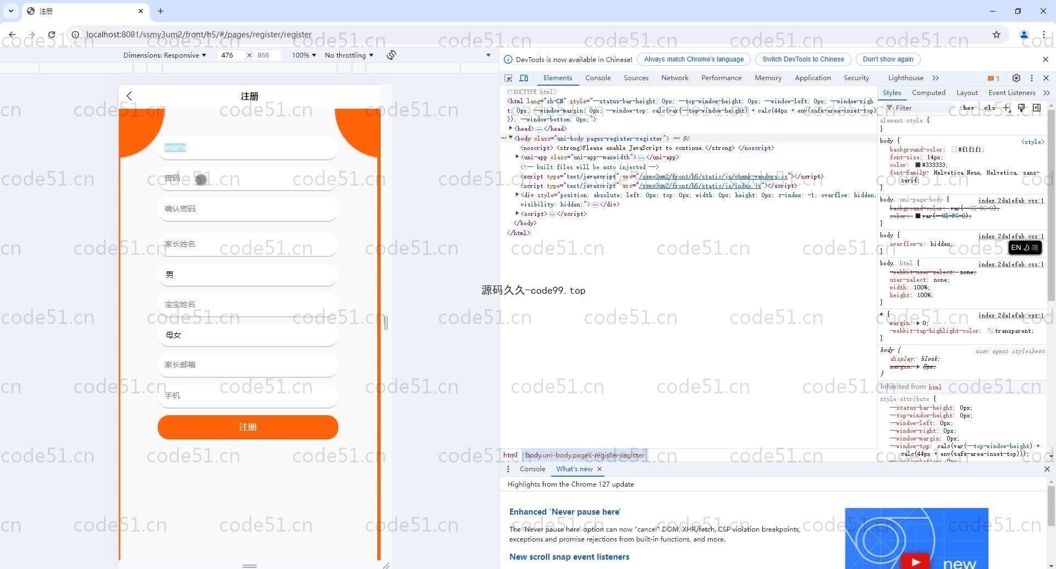
Task: Expand the uni-app element node
Action: click(x=517, y=157)
